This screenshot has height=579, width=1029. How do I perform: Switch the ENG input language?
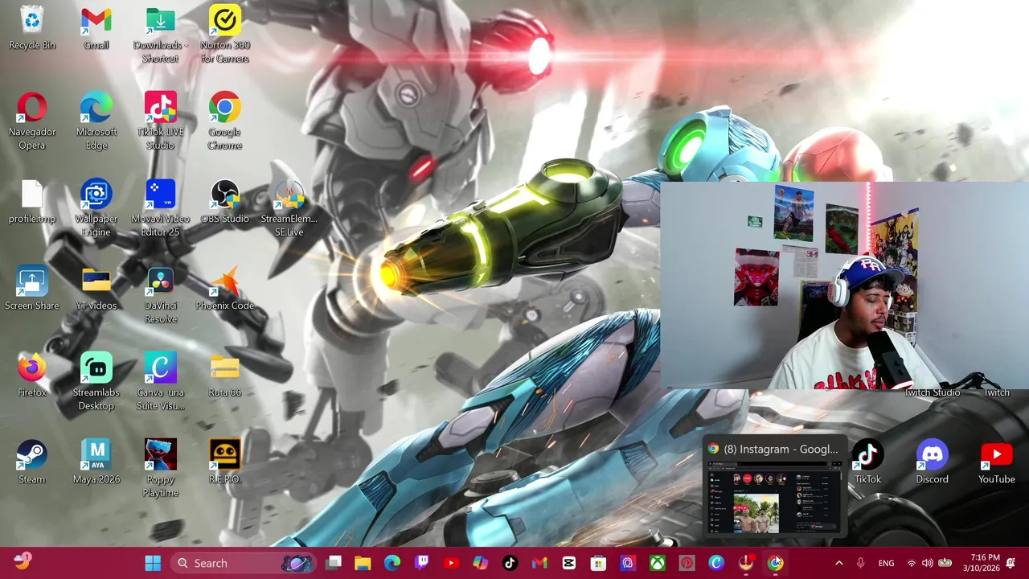pyautogui.click(x=886, y=563)
